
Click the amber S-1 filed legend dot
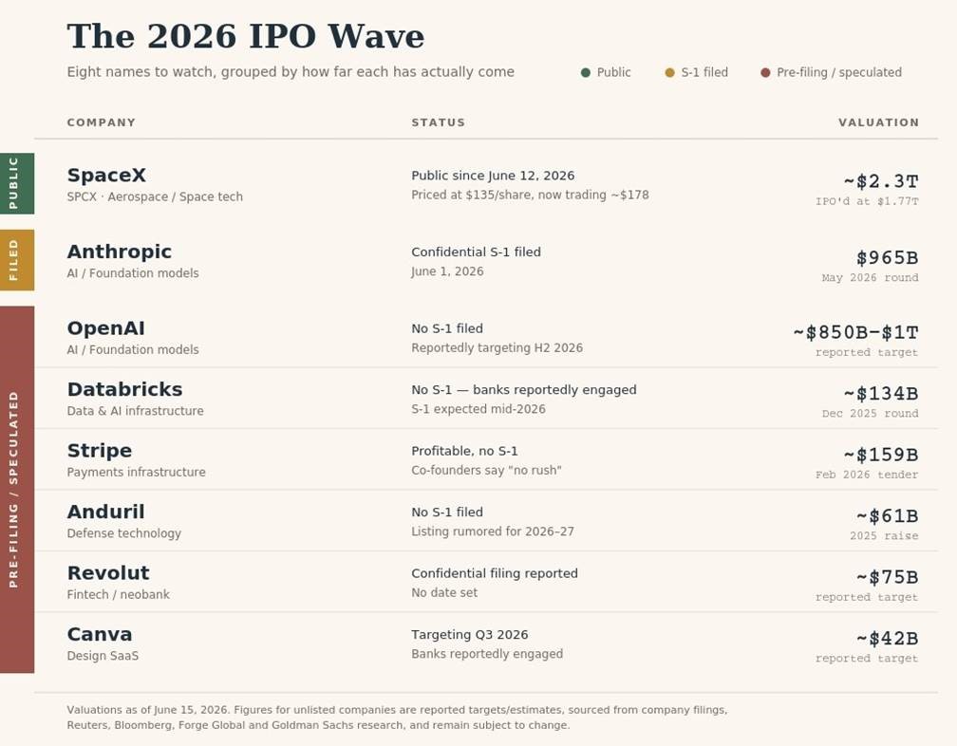click(669, 72)
